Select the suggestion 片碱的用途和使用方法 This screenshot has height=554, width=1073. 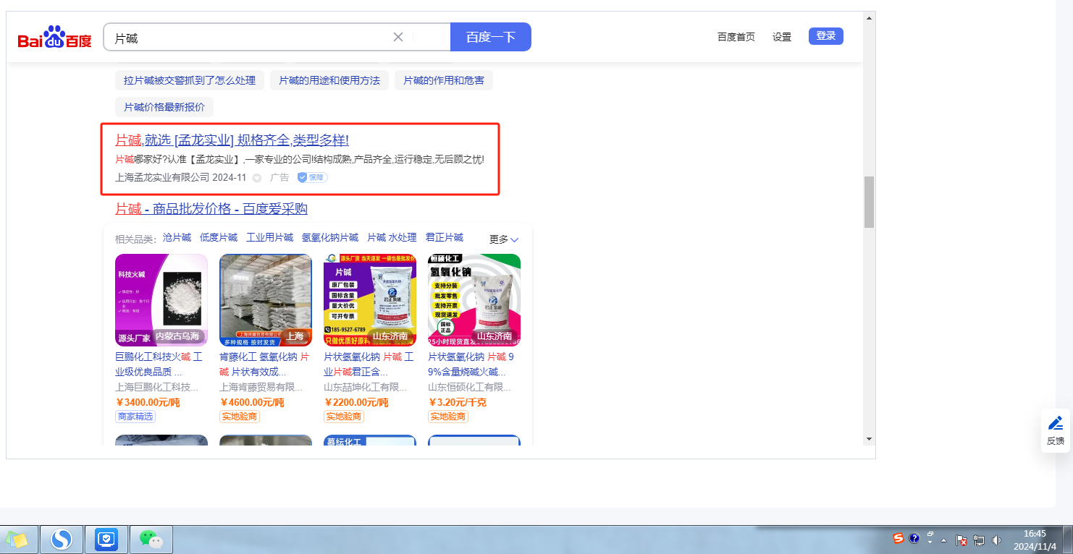pos(329,80)
